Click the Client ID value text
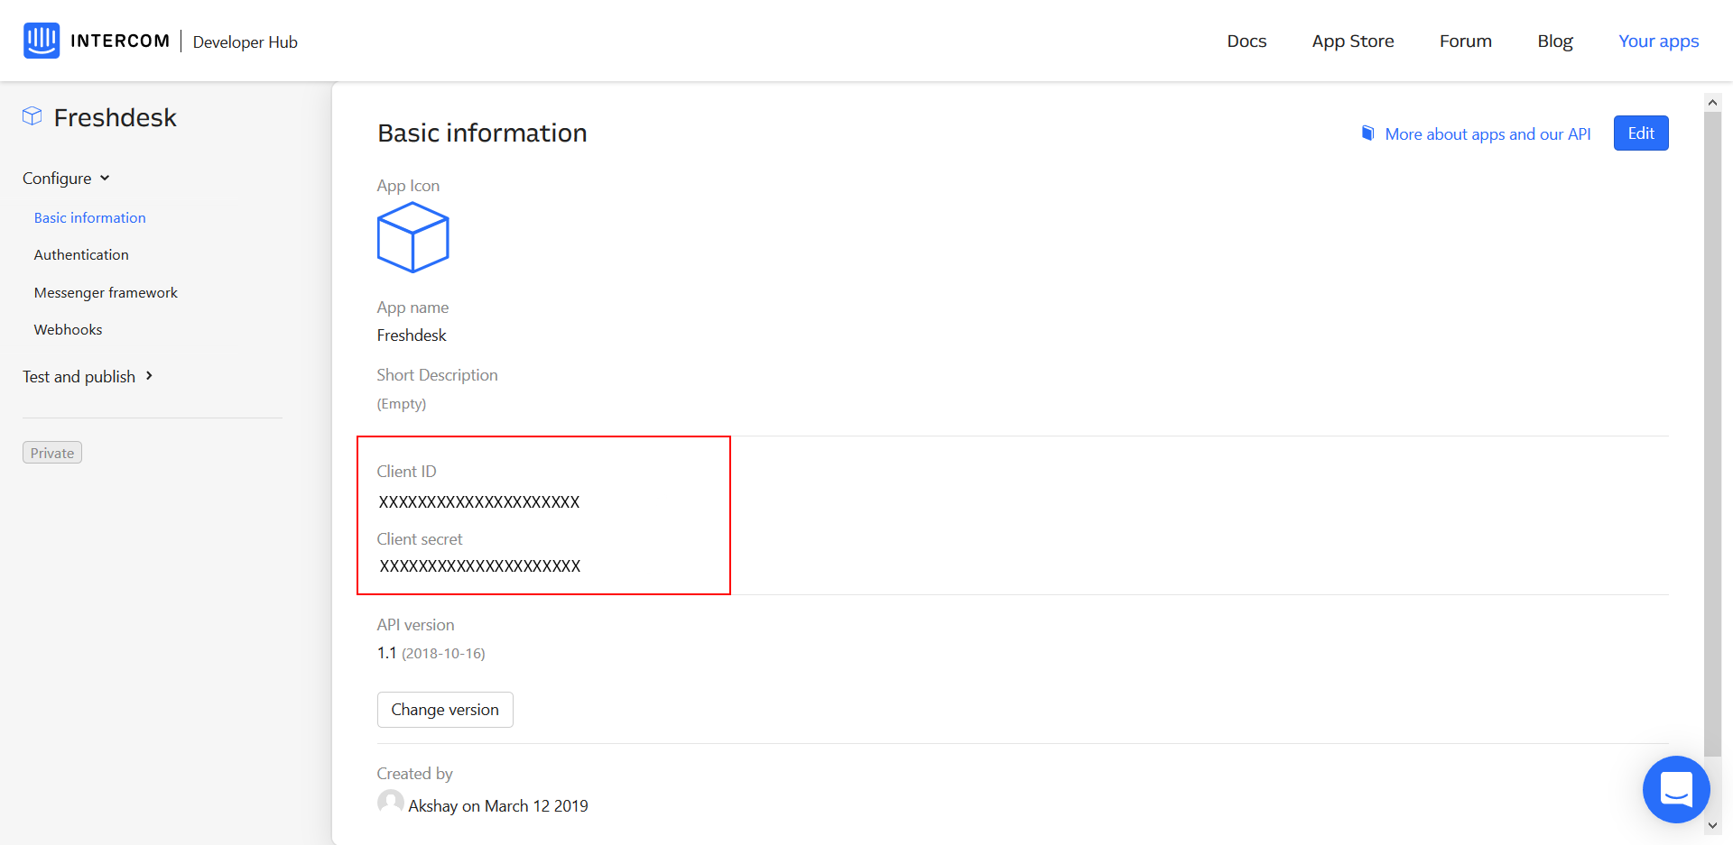Image resolution: width=1733 pixels, height=845 pixels. click(x=479, y=502)
